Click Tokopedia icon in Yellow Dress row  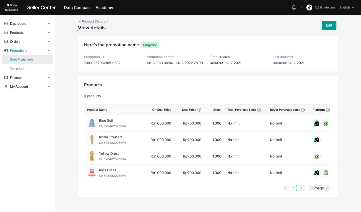point(317,156)
